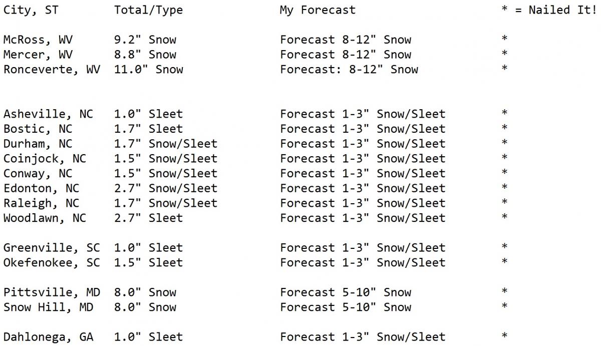The height and width of the screenshot is (346, 601).
Task: Select the Woodlawn, NC city name
Action: point(45,218)
